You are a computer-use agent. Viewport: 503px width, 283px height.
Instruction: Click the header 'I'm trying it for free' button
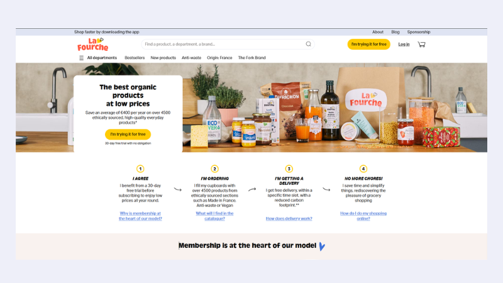coord(368,44)
